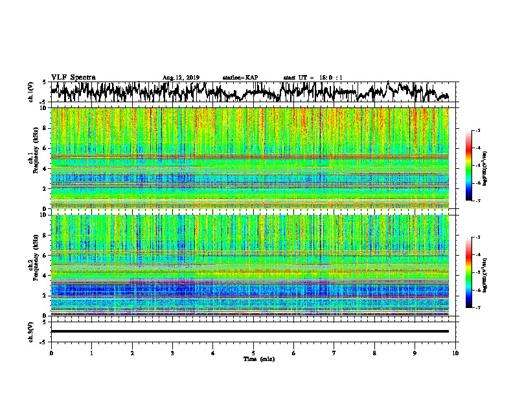This screenshot has width=513, height=396.
Task: Click the ch.1 colorbar log(PSD) unit label
Action: click(x=485, y=169)
